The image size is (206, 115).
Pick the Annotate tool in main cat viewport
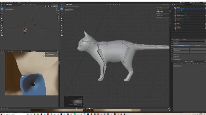click(x=62, y=23)
